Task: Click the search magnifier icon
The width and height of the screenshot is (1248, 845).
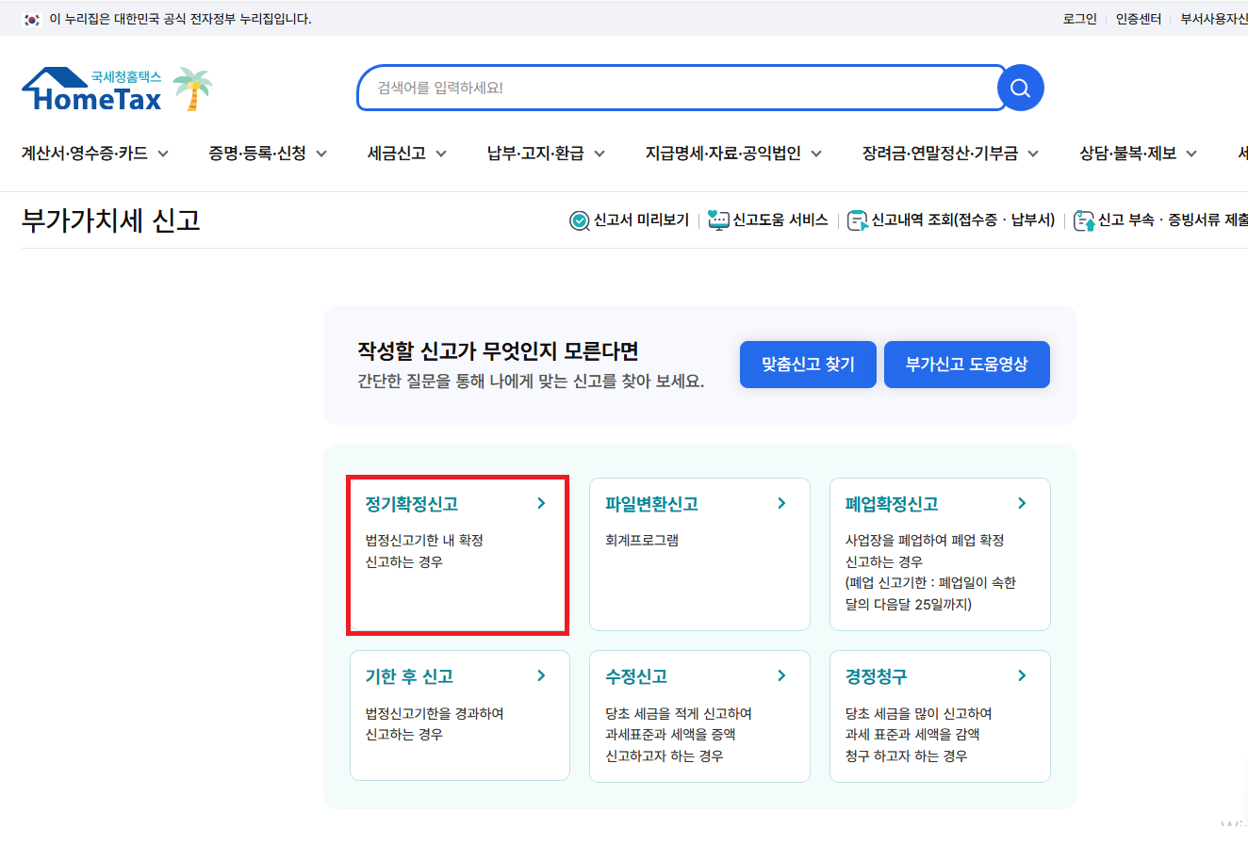Action: click(1019, 87)
